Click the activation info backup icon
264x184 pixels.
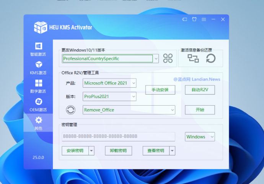193,59
